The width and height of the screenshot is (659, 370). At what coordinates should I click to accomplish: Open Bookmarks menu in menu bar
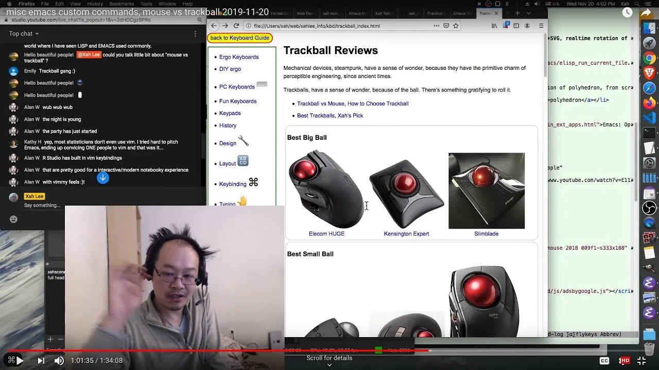click(x=122, y=4)
